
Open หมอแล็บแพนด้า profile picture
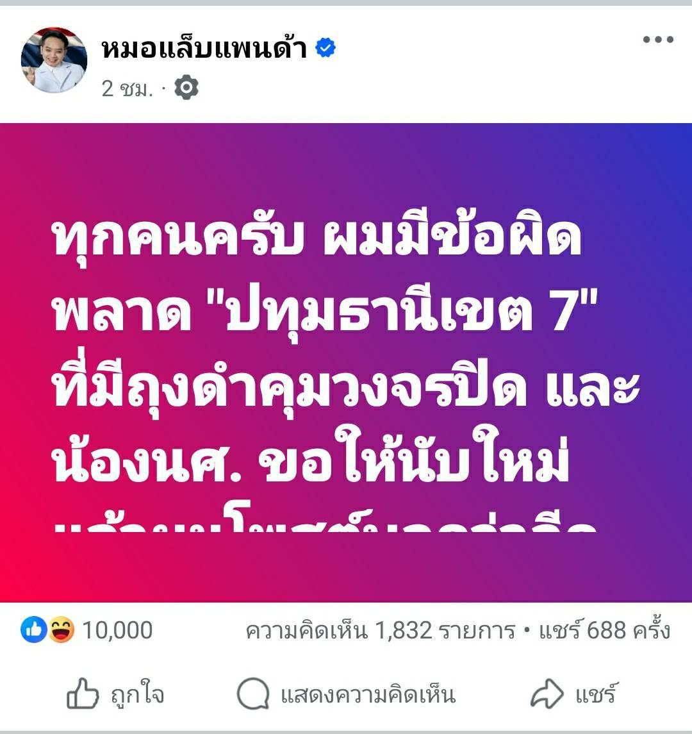tap(54, 60)
